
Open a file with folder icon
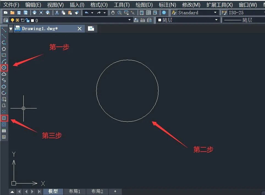(x=12, y=13)
